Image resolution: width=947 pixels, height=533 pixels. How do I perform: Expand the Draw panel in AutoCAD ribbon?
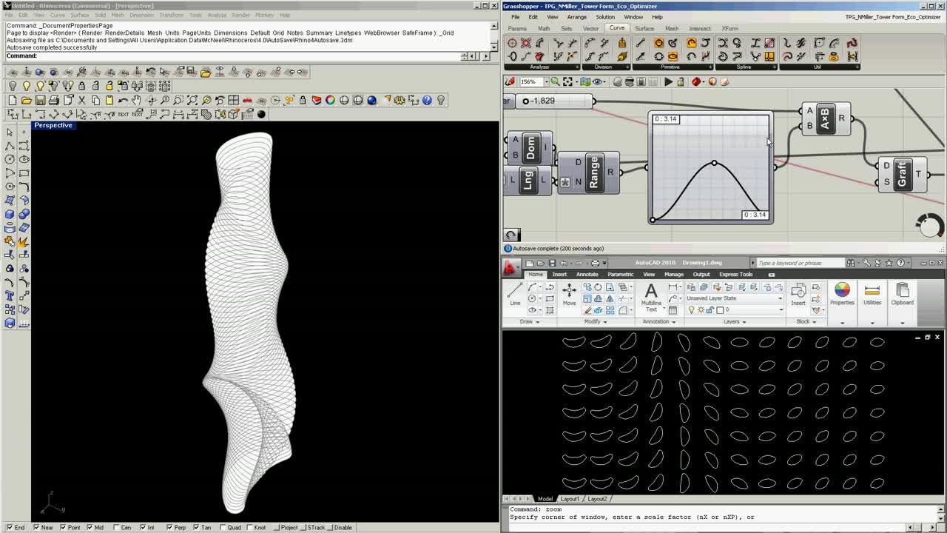pos(528,321)
